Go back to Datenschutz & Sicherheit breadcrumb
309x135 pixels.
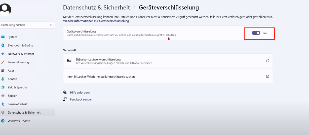(96, 8)
